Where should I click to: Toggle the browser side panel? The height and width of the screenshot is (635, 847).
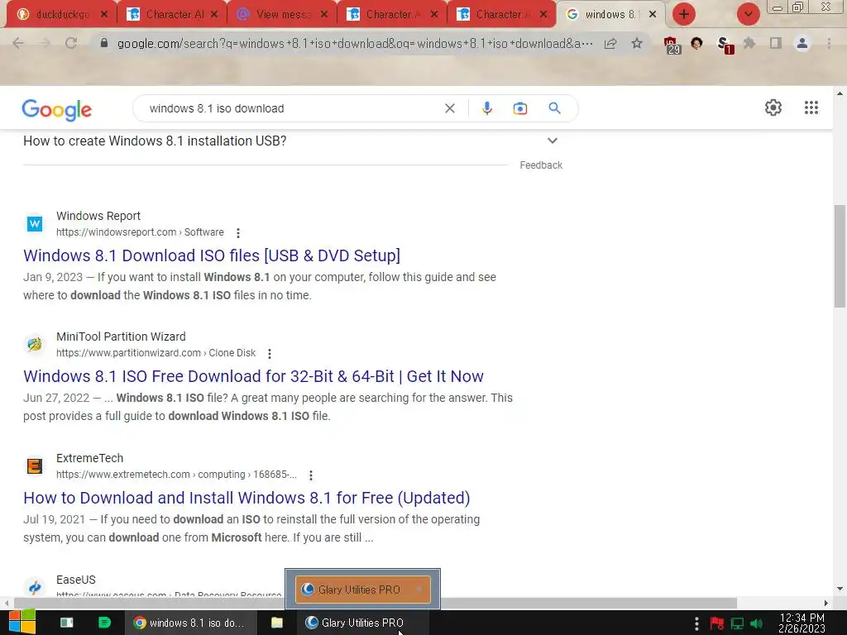click(x=776, y=43)
